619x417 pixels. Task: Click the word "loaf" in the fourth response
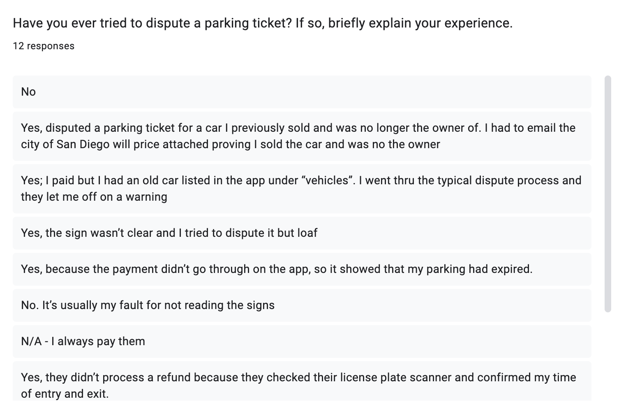[307, 233]
